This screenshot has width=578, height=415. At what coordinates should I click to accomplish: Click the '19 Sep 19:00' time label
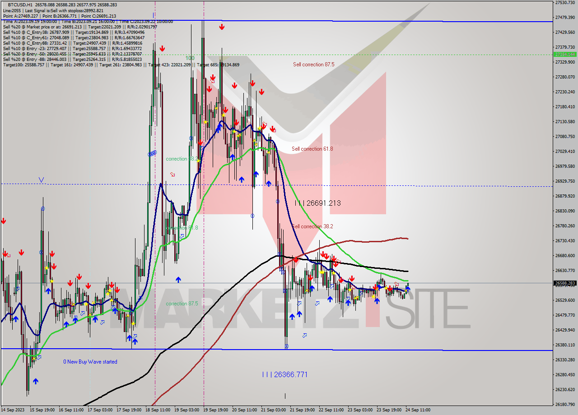point(216,410)
